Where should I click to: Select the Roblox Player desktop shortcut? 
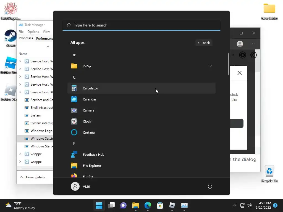pyautogui.click(x=8, y=92)
